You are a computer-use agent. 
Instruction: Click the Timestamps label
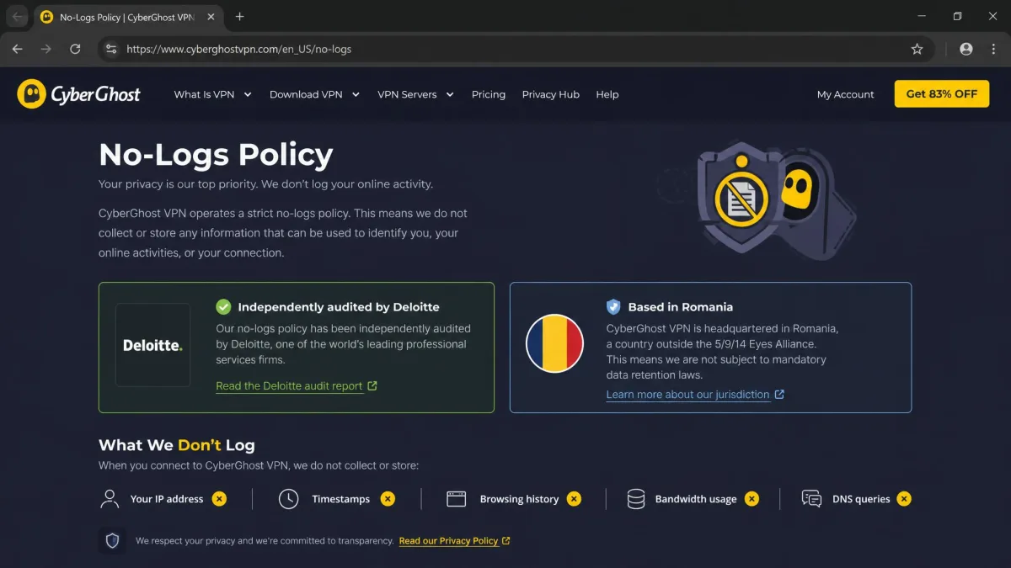341,499
